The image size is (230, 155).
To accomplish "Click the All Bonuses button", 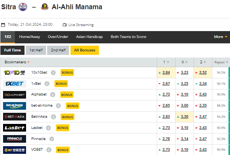I will coord(85,50).
